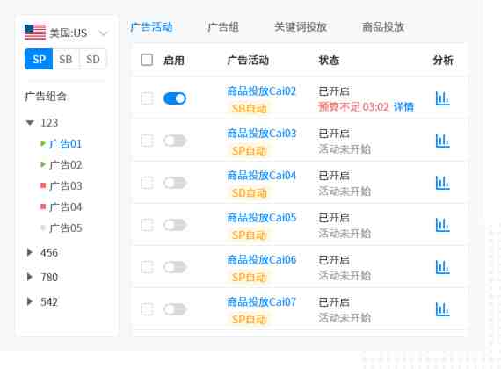Open analysis chart for 商品投放Cai06

tap(442, 267)
